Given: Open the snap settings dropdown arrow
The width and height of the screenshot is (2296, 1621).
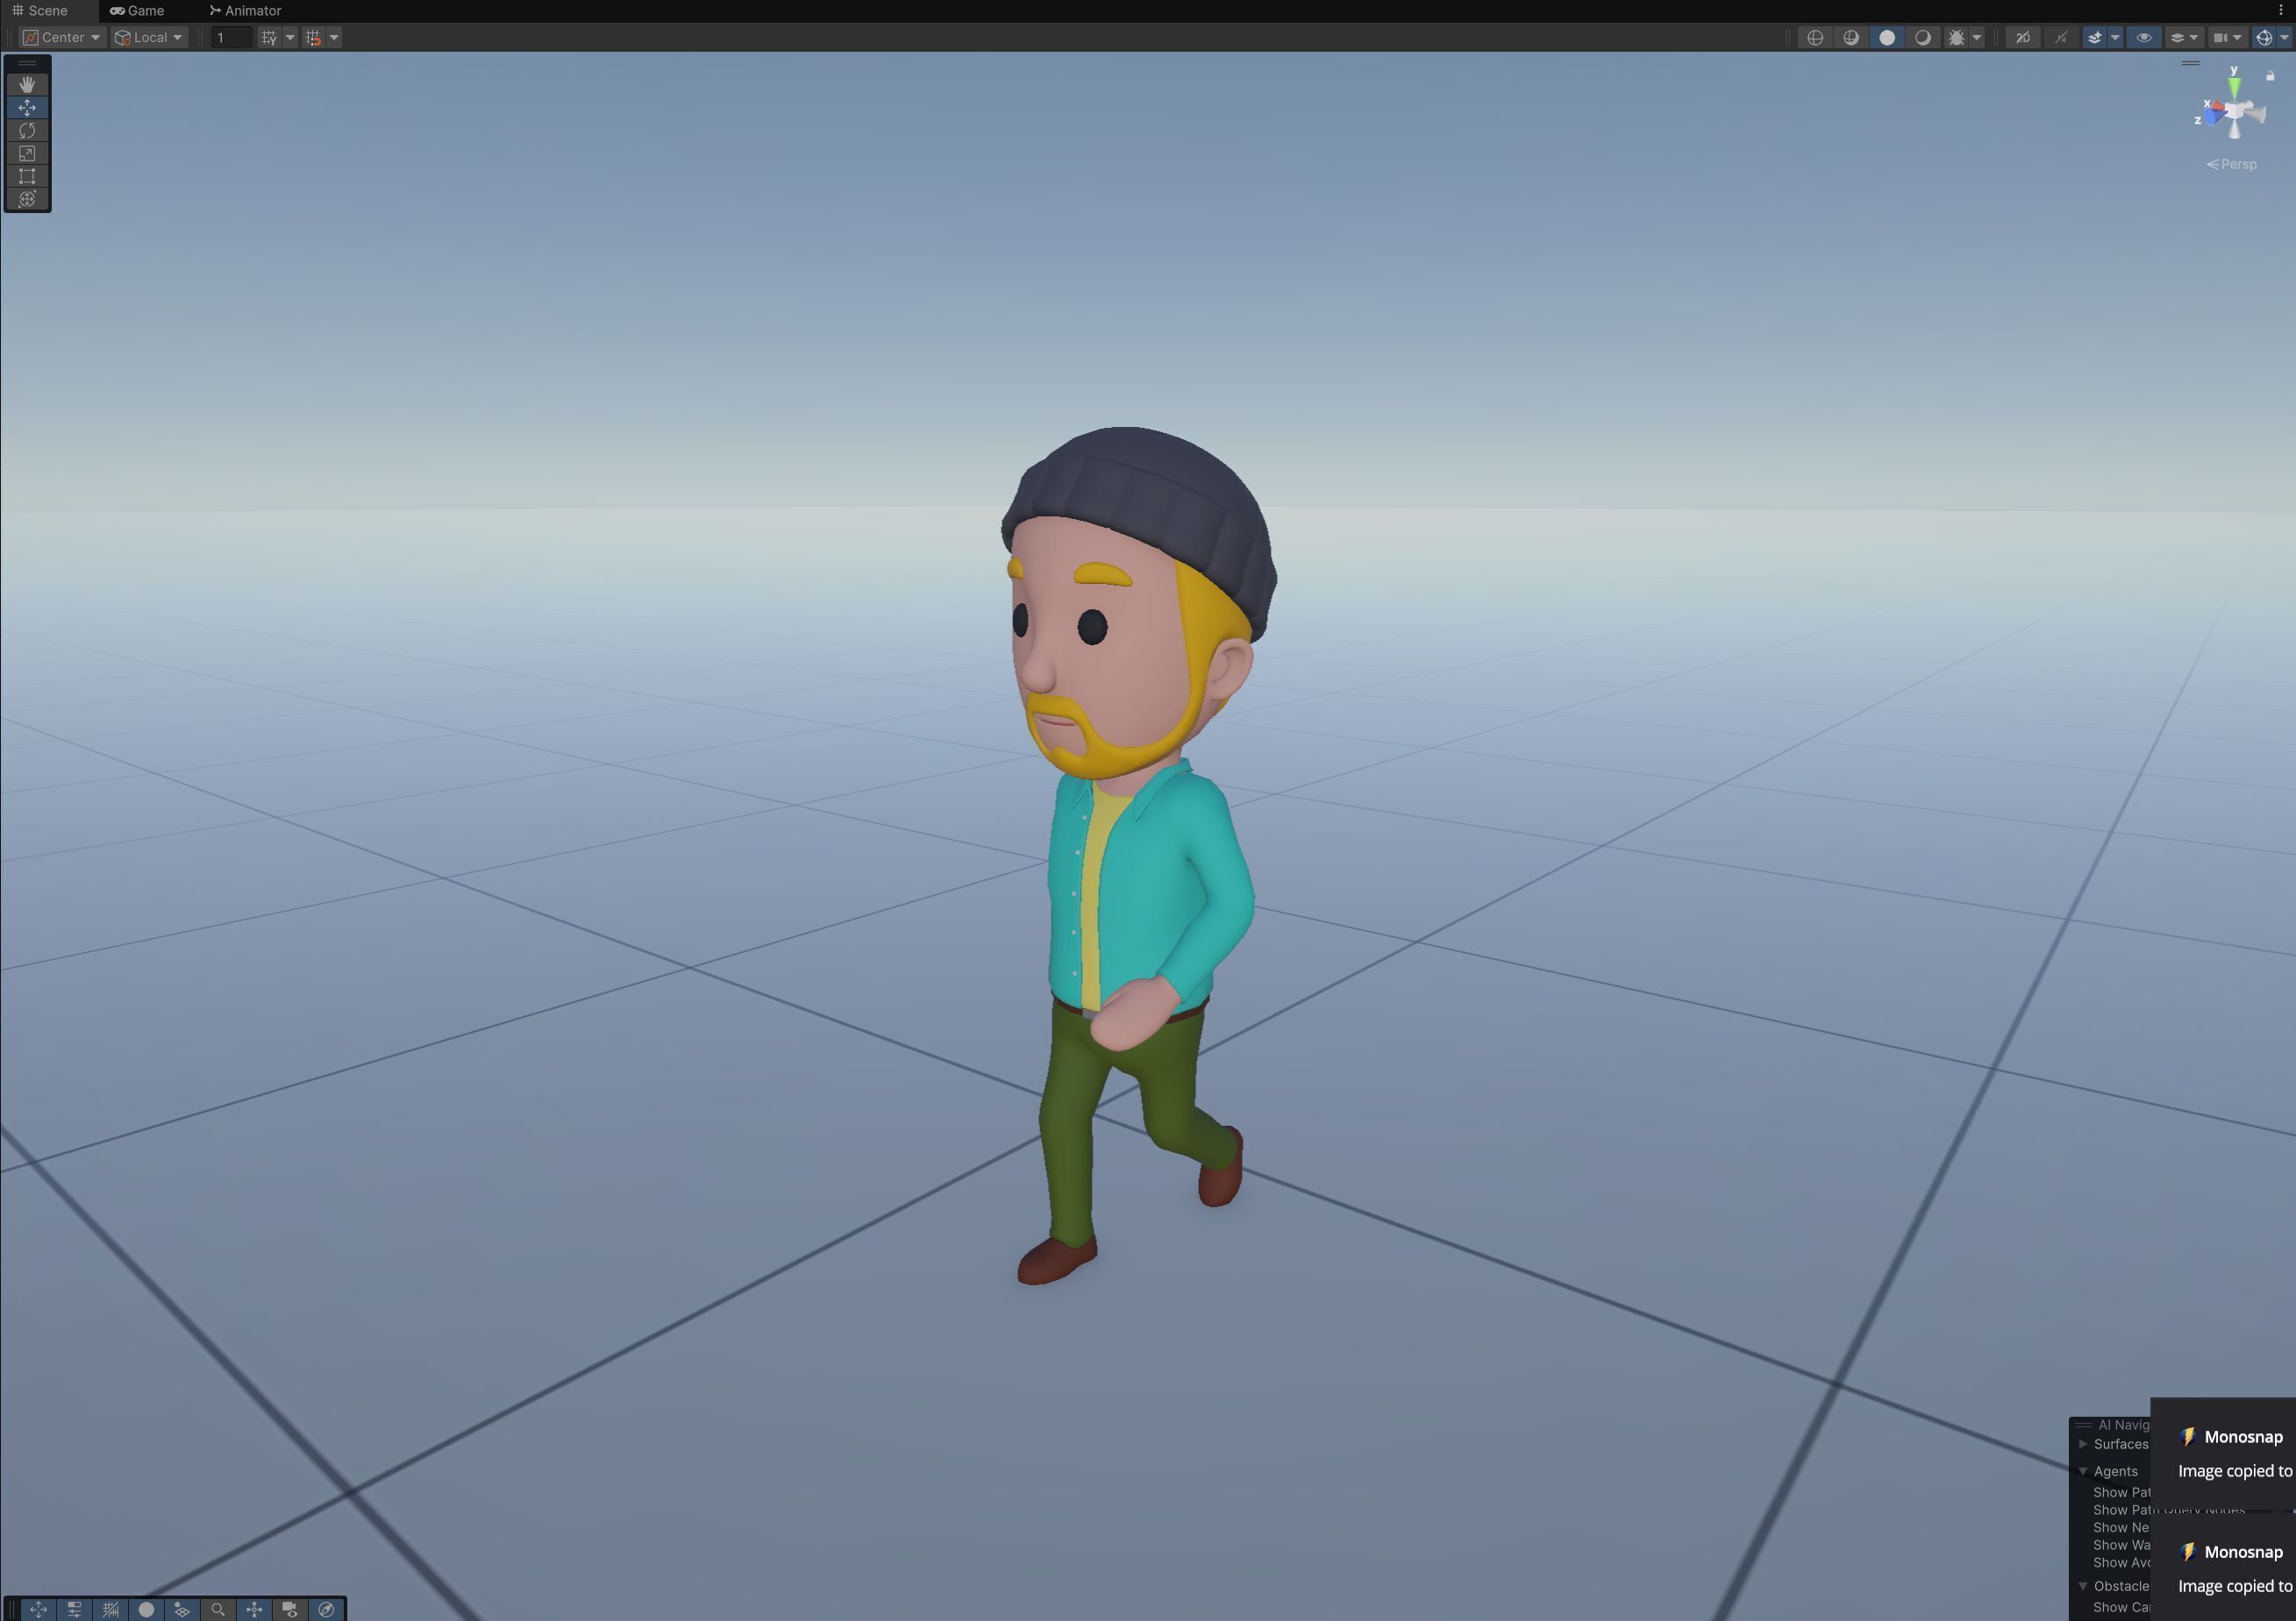Looking at the screenshot, I should 334,37.
